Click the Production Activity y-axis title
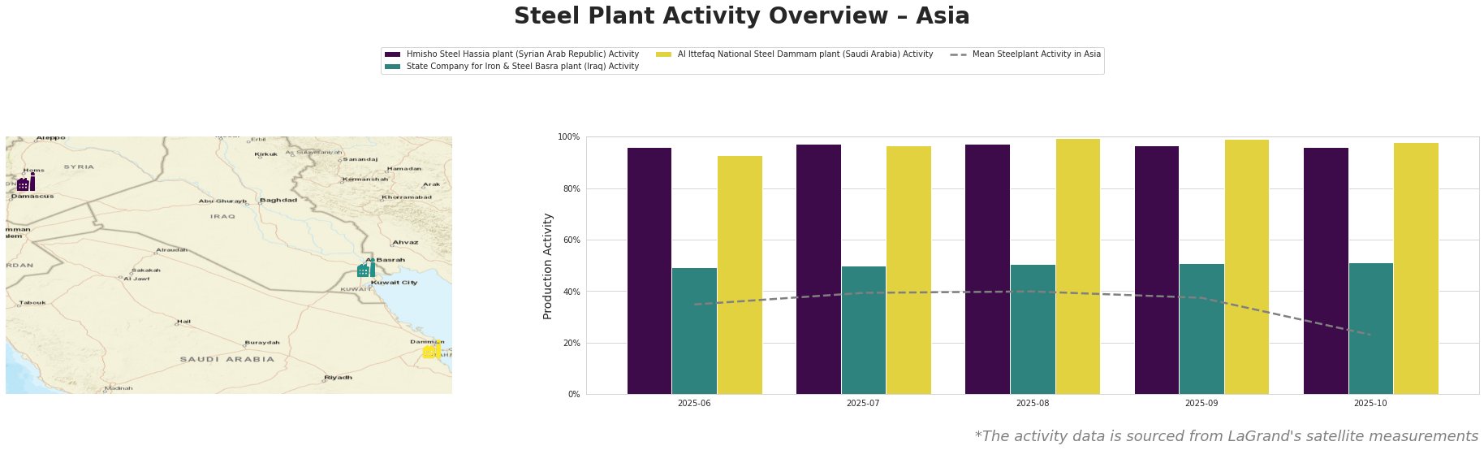This screenshot has height=450, width=1484. point(548,266)
